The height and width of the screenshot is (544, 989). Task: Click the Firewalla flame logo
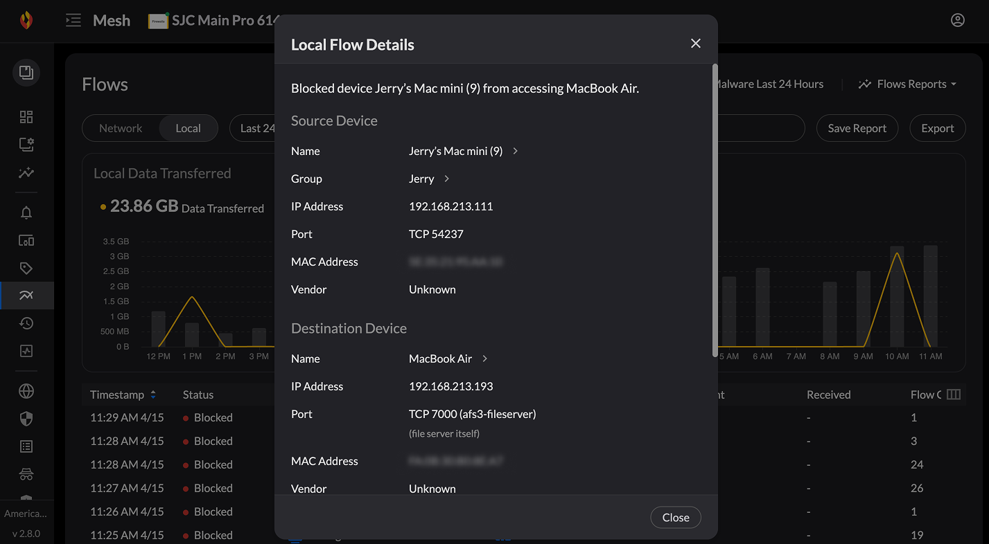click(x=26, y=20)
